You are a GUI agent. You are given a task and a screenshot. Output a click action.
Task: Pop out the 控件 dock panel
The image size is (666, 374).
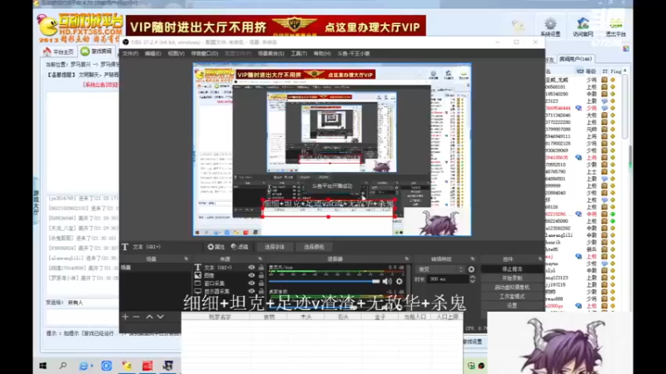click(x=539, y=258)
